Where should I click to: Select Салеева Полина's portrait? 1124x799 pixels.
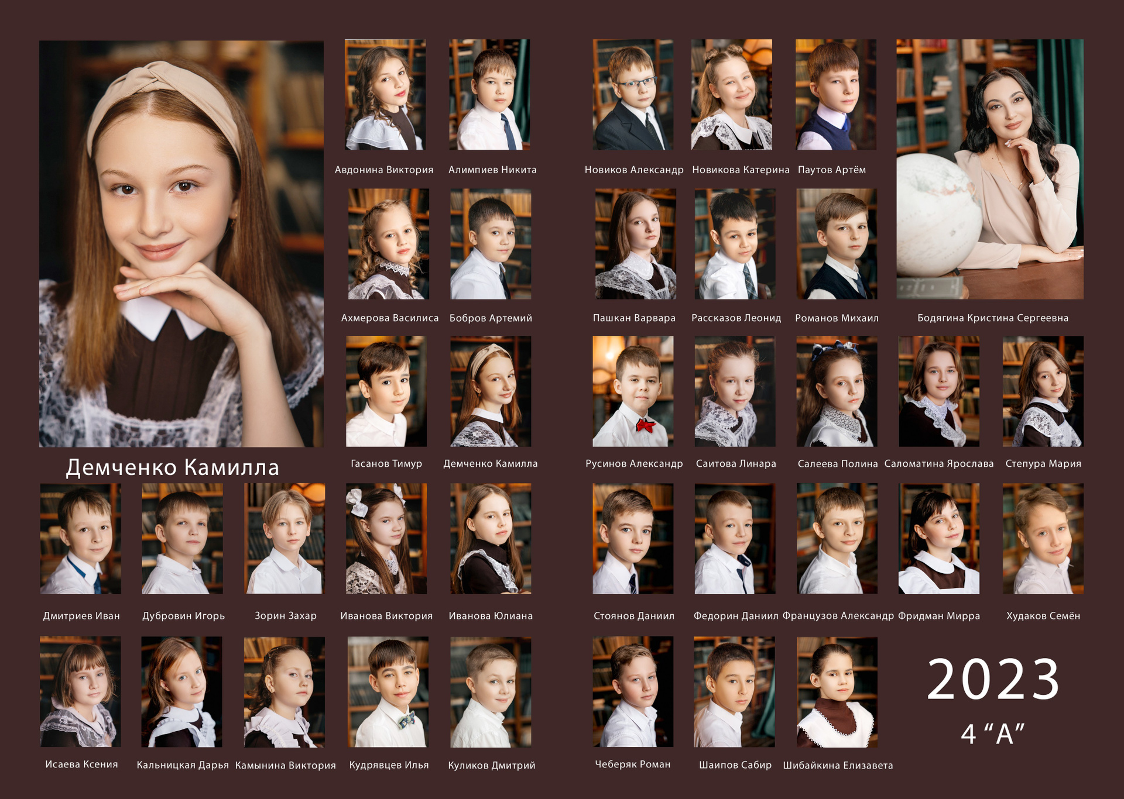pyautogui.click(x=837, y=391)
